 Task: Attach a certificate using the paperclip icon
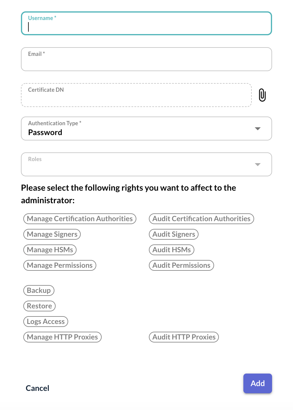pos(262,95)
